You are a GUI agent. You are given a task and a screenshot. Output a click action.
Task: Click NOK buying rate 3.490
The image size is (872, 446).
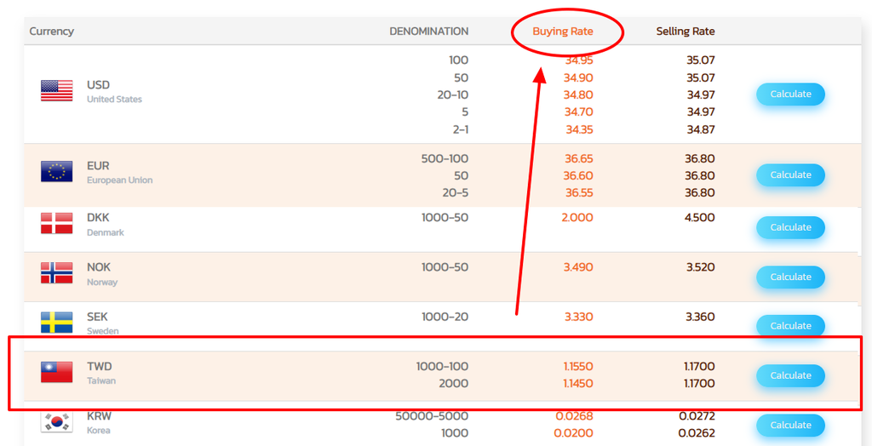pos(578,267)
